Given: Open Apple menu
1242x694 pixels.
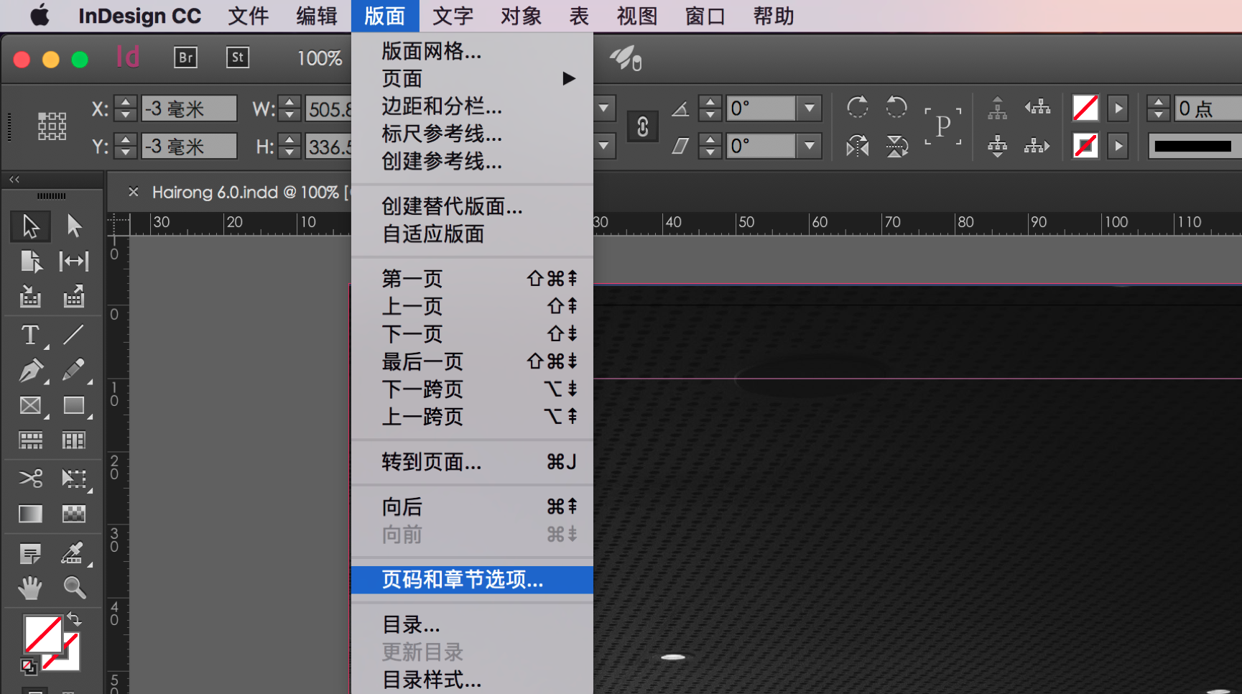Looking at the screenshot, I should pos(40,15).
